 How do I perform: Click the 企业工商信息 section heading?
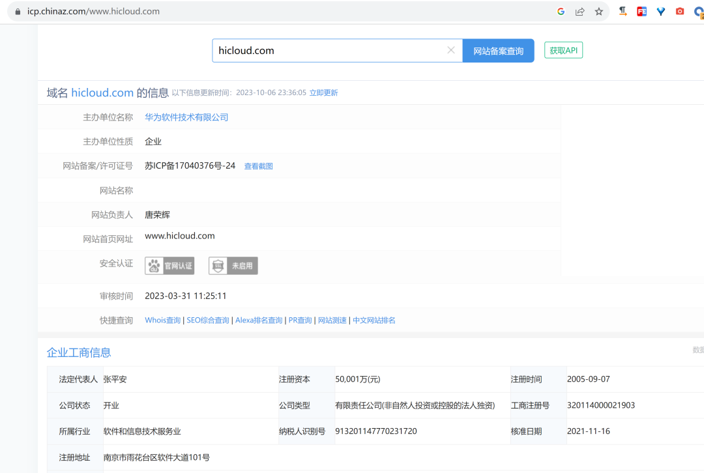point(79,352)
